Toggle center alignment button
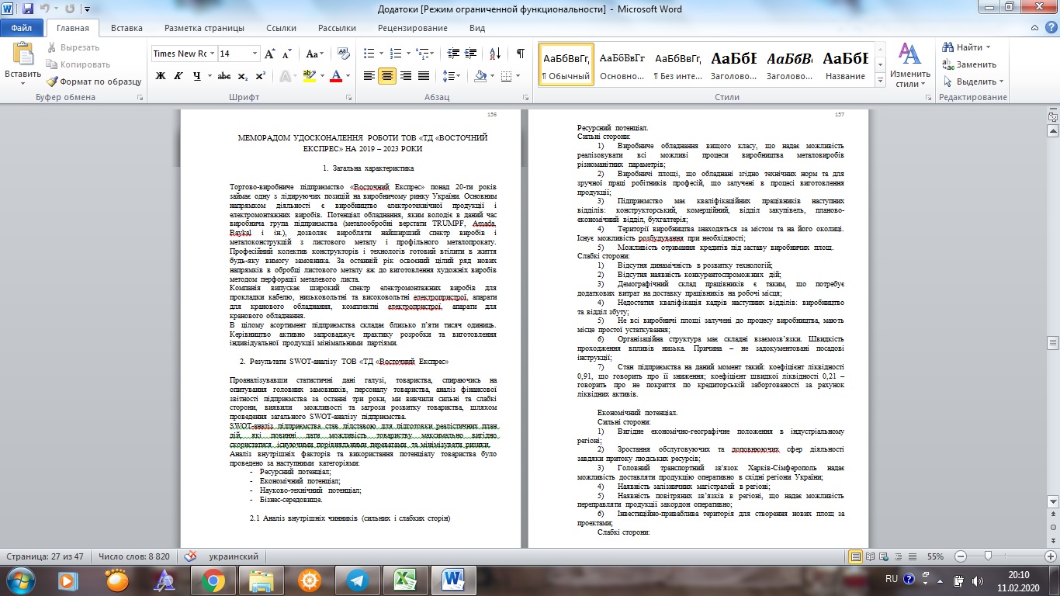The image size is (1060, 596). (x=387, y=76)
